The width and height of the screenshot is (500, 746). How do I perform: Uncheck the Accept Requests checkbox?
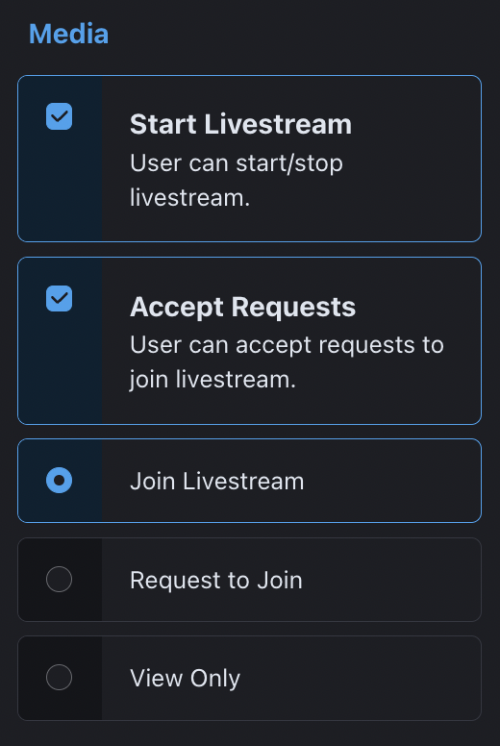click(59, 299)
